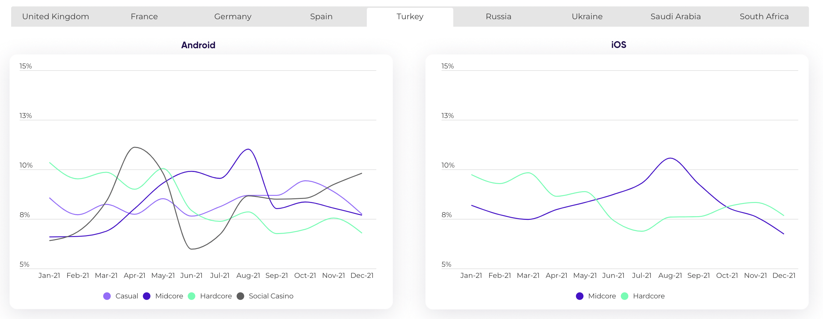Click the purple Casual legend dot
Image resolution: width=823 pixels, height=319 pixels.
[x=107, y=296]
